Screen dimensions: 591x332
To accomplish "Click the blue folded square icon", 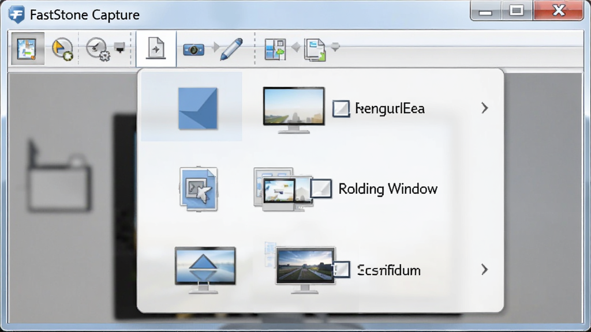I will 197,108.
